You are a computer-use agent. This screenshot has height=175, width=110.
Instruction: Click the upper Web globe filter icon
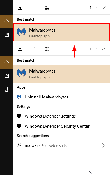coord(47,8)
